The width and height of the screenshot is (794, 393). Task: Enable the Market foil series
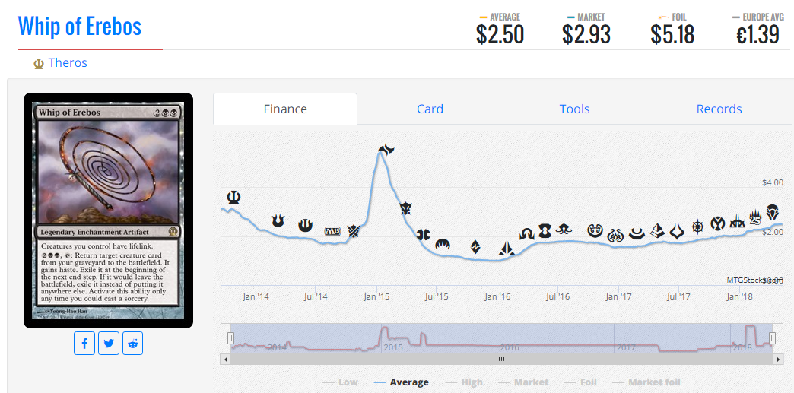pos(646,382)
